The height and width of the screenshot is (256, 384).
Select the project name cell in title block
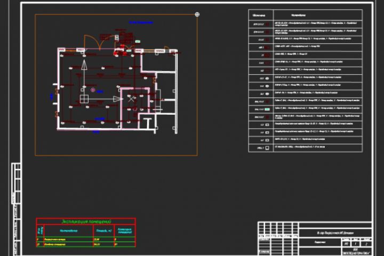[335, 233]
